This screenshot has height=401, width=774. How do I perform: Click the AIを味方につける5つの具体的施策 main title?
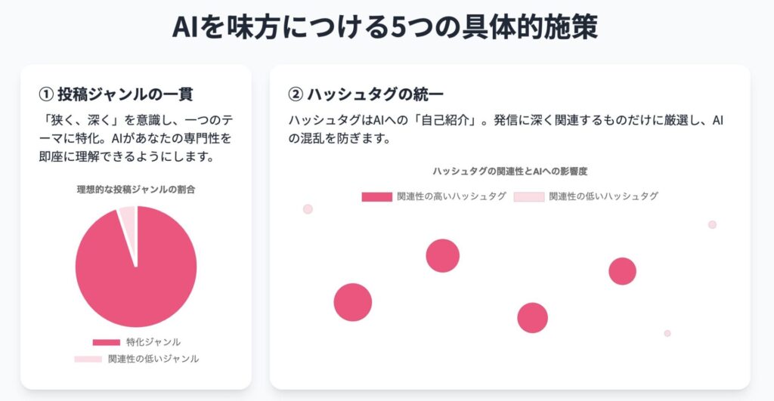coord(385,27)
